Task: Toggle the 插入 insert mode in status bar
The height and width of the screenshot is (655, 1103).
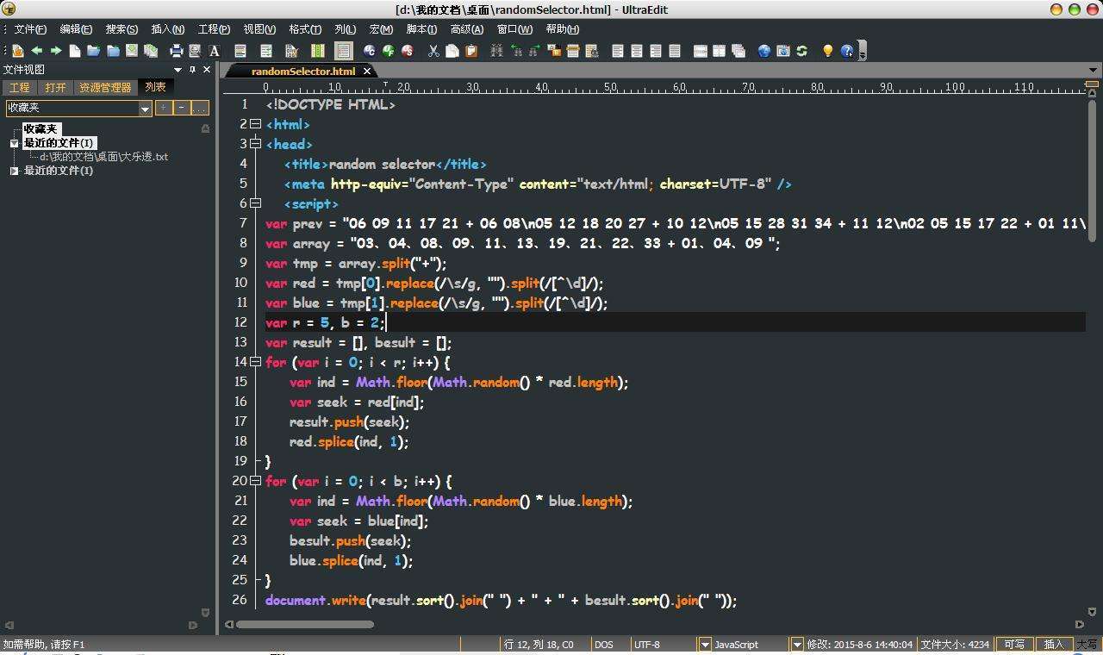Action: pyautogui.click(x=1053, y=644)
